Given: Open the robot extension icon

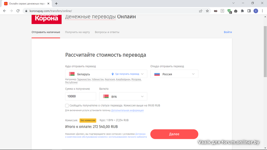Looking at the screenshot, I should click(236, 11).
